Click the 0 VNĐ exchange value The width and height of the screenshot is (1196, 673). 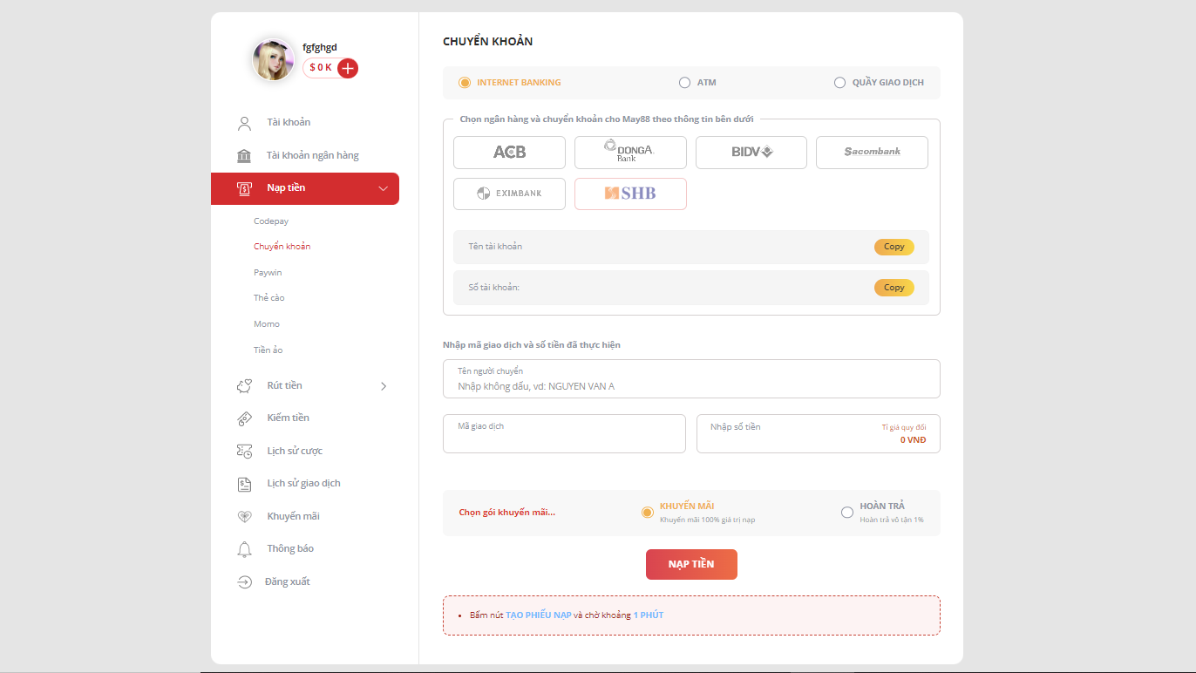click(913, 440)
